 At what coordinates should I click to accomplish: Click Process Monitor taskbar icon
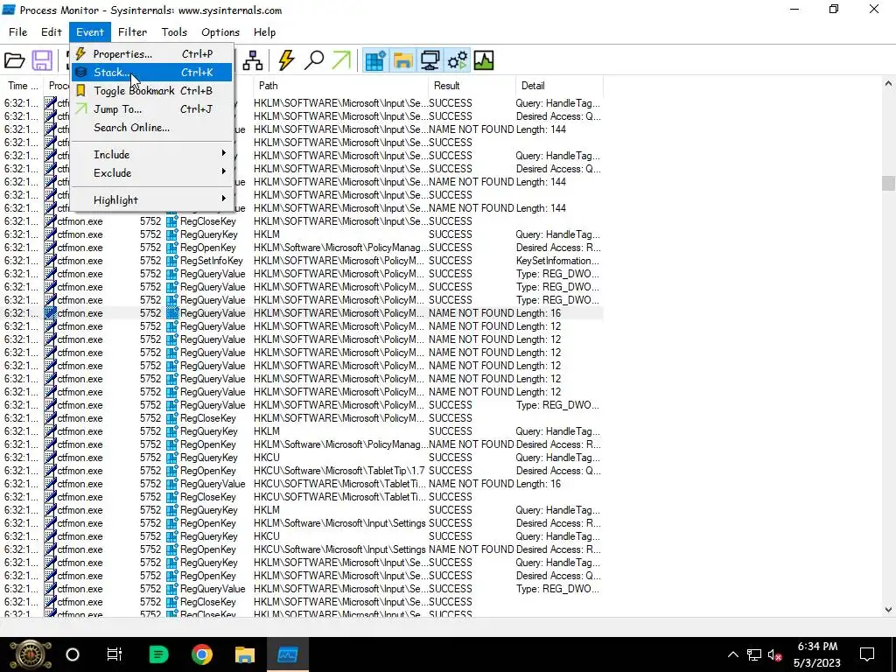[x=287, y=654]
